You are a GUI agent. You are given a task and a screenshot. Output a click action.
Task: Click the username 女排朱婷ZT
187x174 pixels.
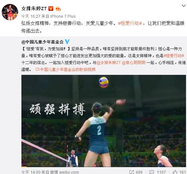coord(34,9)
